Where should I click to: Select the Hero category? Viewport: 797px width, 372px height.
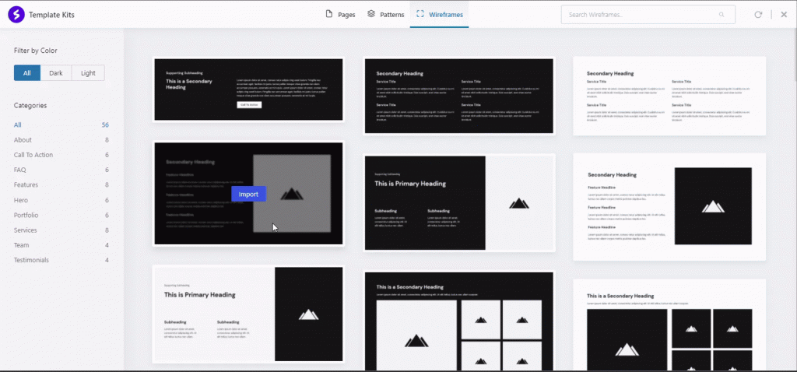(x=21, y=200)
